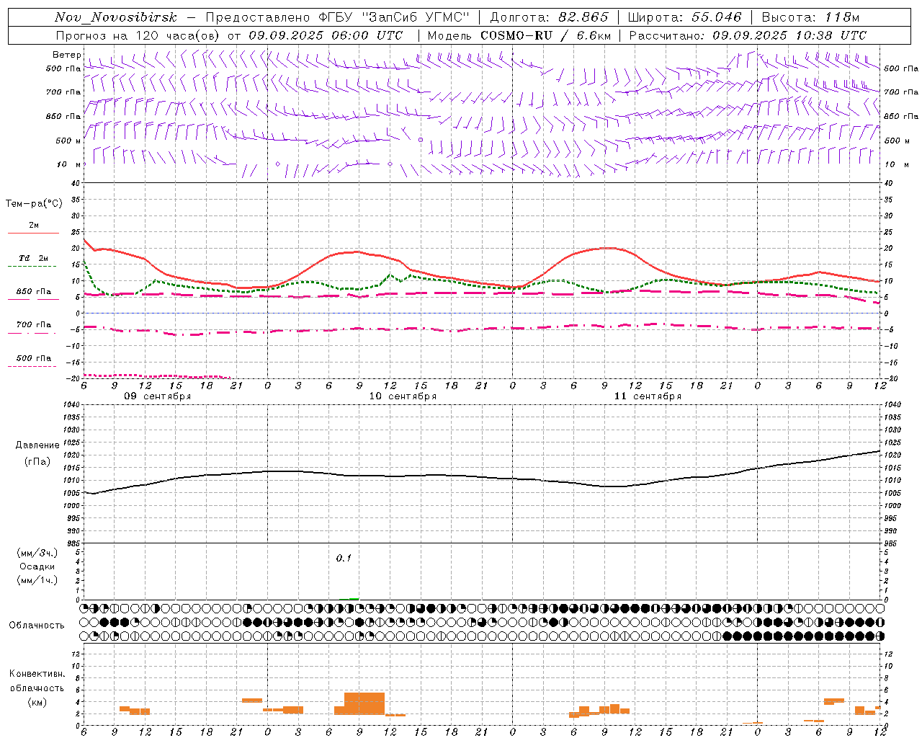
Task: Click the 'Долгота: 82.865' header field
Action: [549, 17]
